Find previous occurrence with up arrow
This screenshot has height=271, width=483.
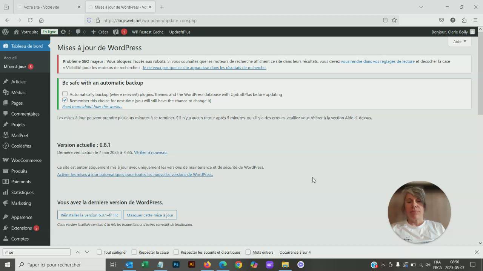coord(78,252)
